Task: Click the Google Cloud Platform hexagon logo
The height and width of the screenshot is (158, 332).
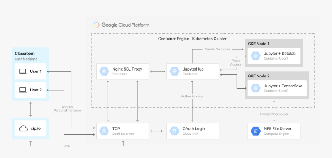Action: (97, 25)
